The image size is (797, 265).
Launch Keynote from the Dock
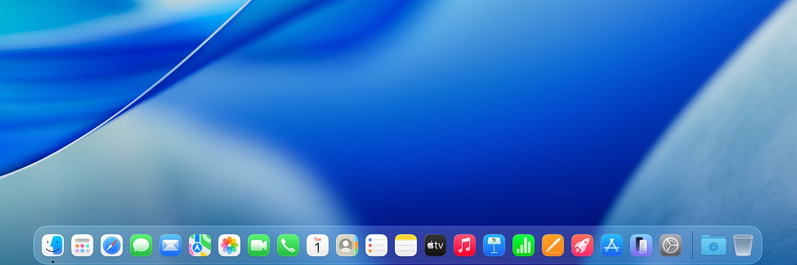(494, 245)
